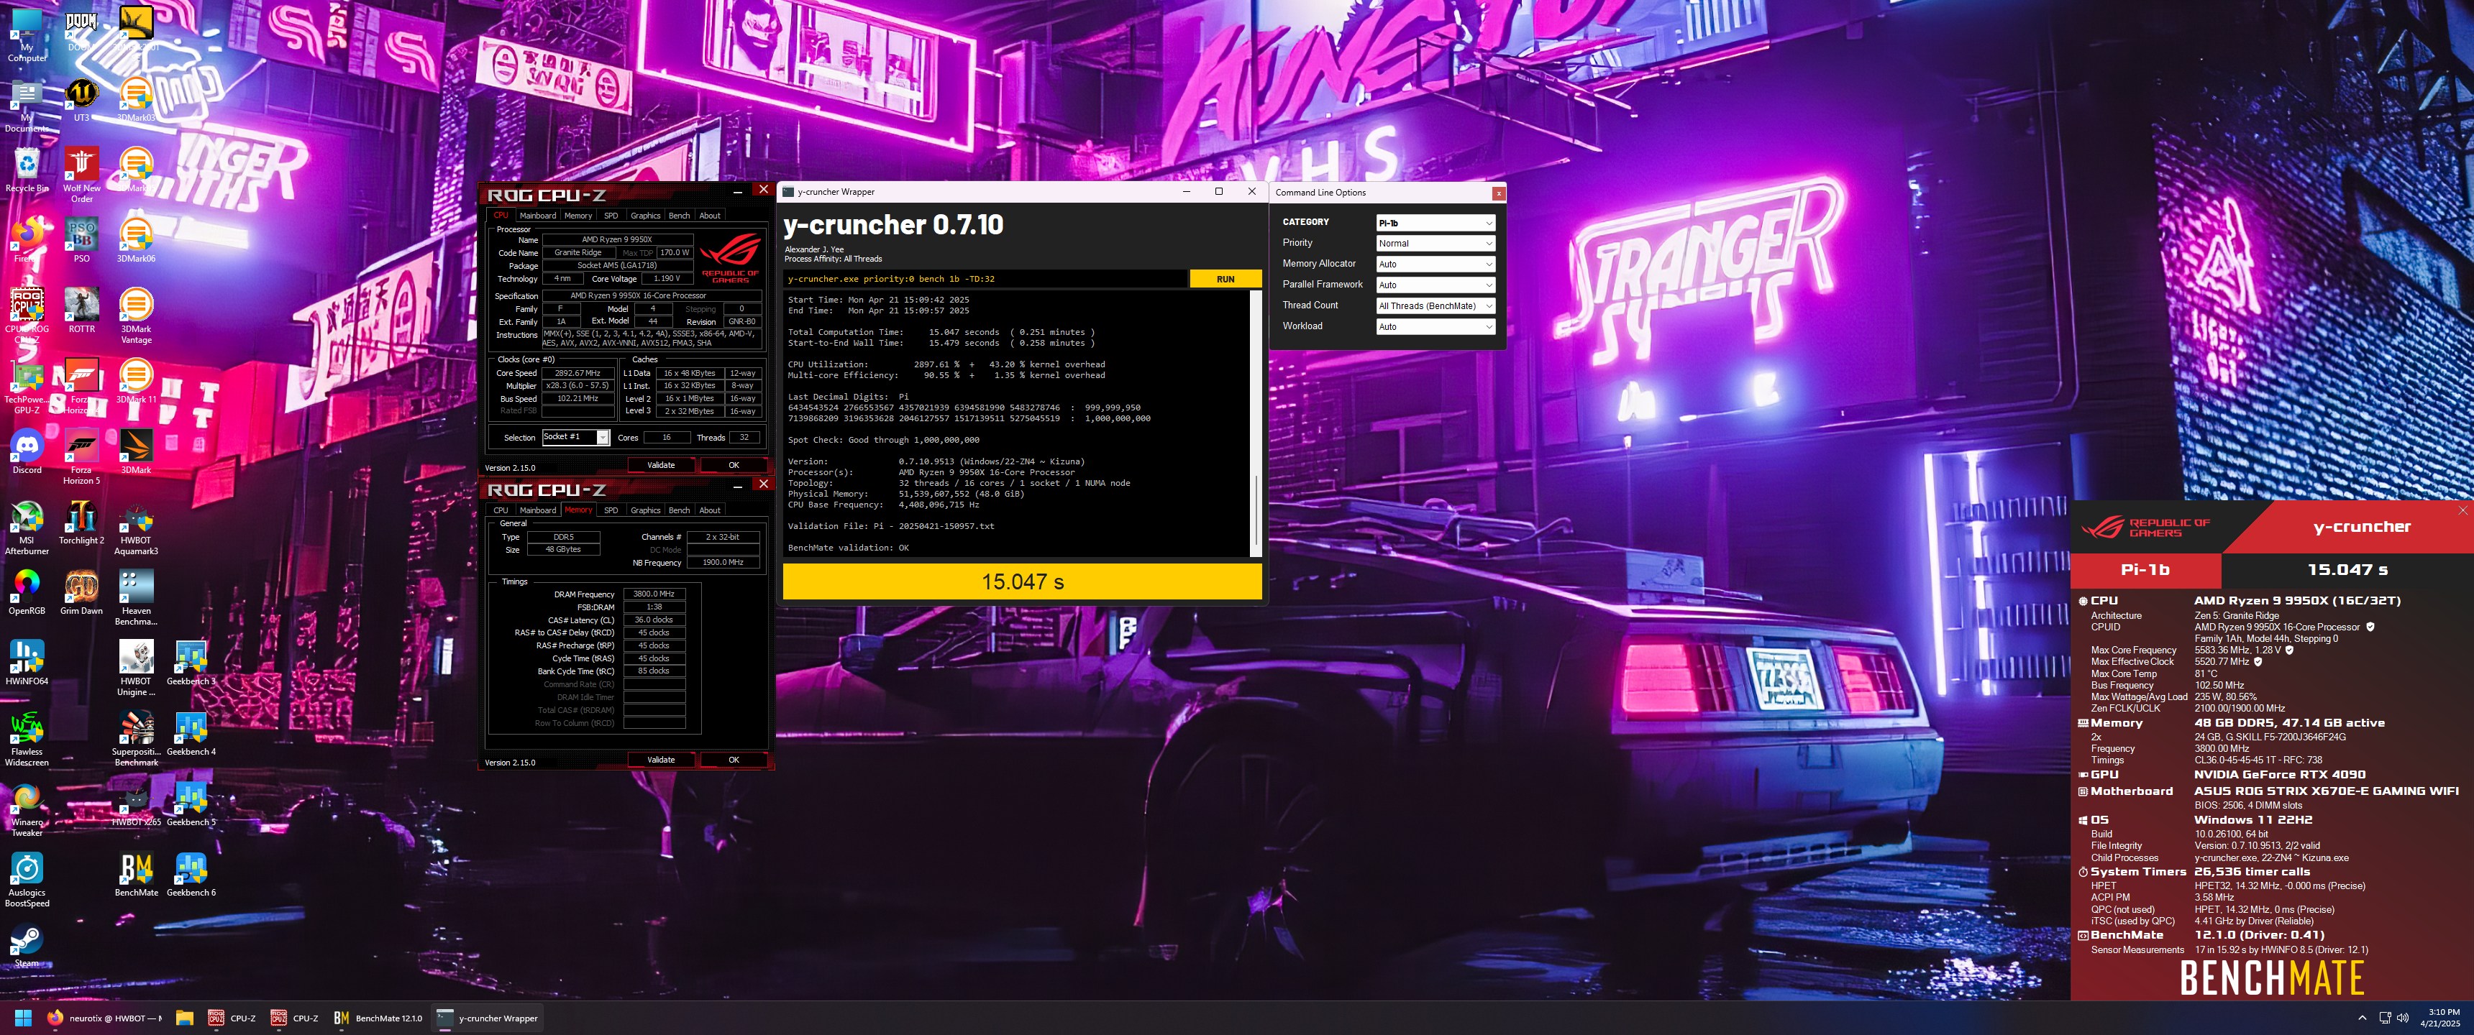Open the Recycle Bin desktop icon
The height and width of the screenshot is (1035, 2474).
pos(26,170)
